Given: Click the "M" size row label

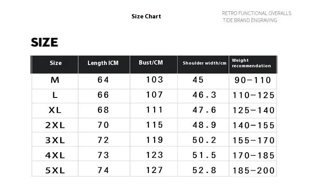Looking at the screenshot, I should pos(55,80).
